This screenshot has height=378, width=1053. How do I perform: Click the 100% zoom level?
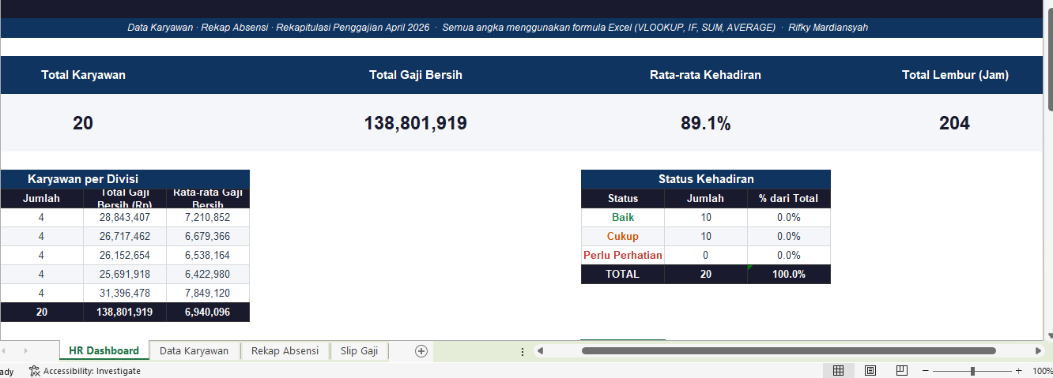1042,371
